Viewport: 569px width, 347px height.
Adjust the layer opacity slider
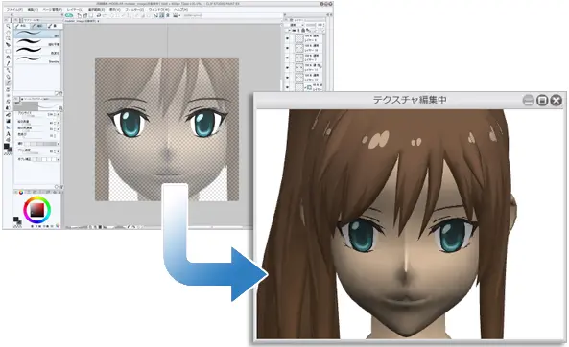pos(311,25)
